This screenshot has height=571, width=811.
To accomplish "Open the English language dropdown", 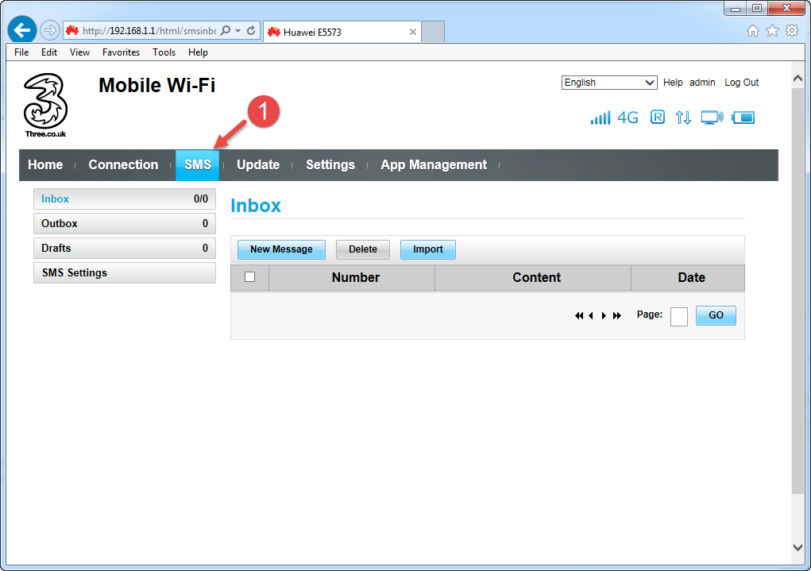I will (x=609, y=83).
